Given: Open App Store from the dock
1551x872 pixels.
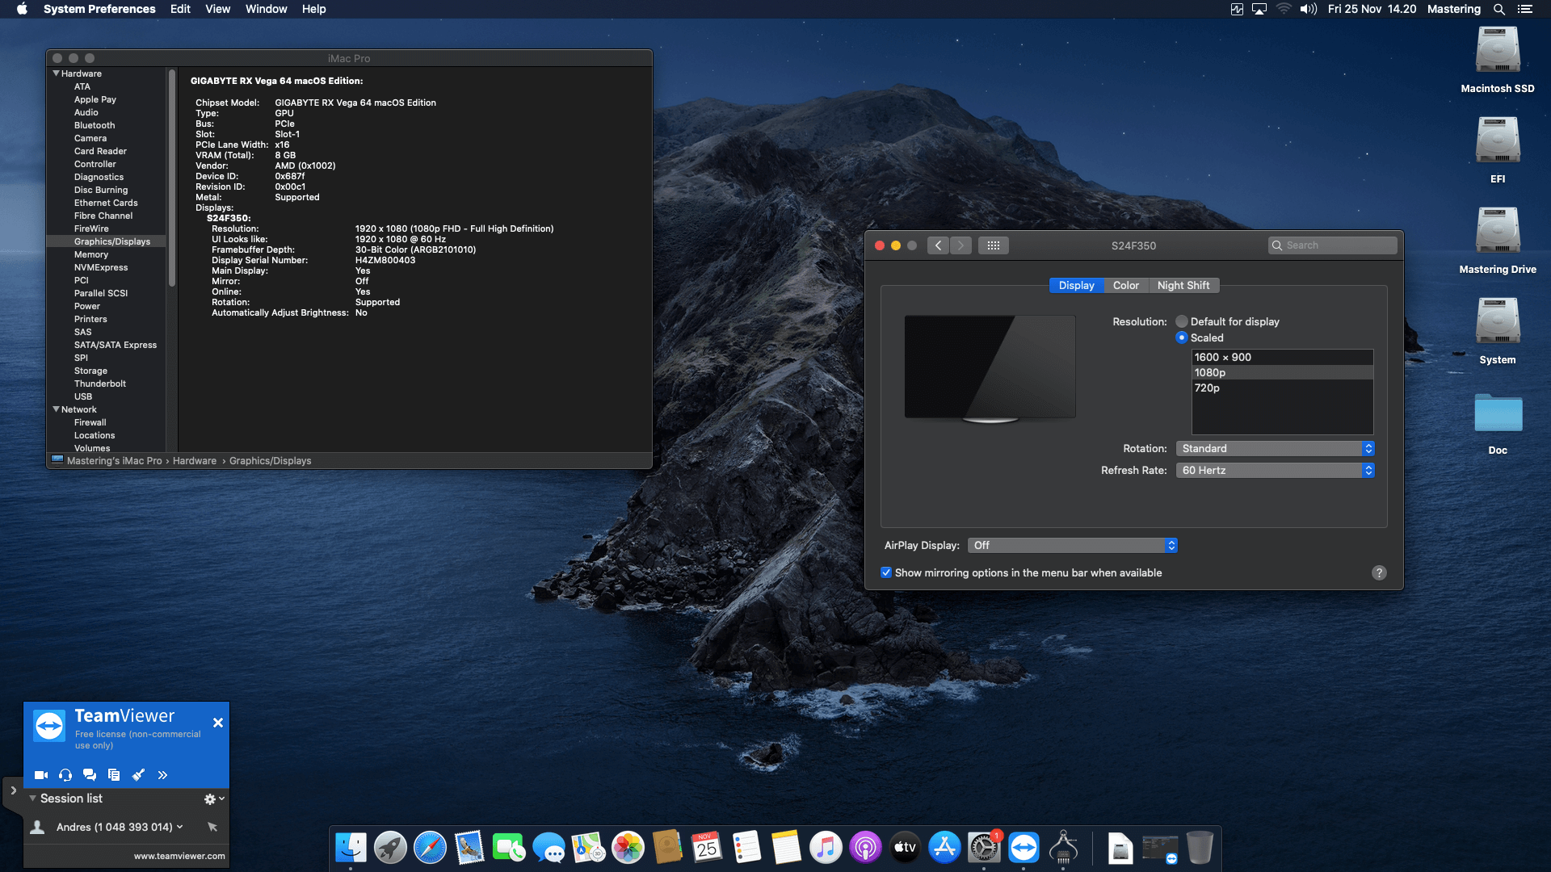Looking at the screenshot, I should 944,848.
